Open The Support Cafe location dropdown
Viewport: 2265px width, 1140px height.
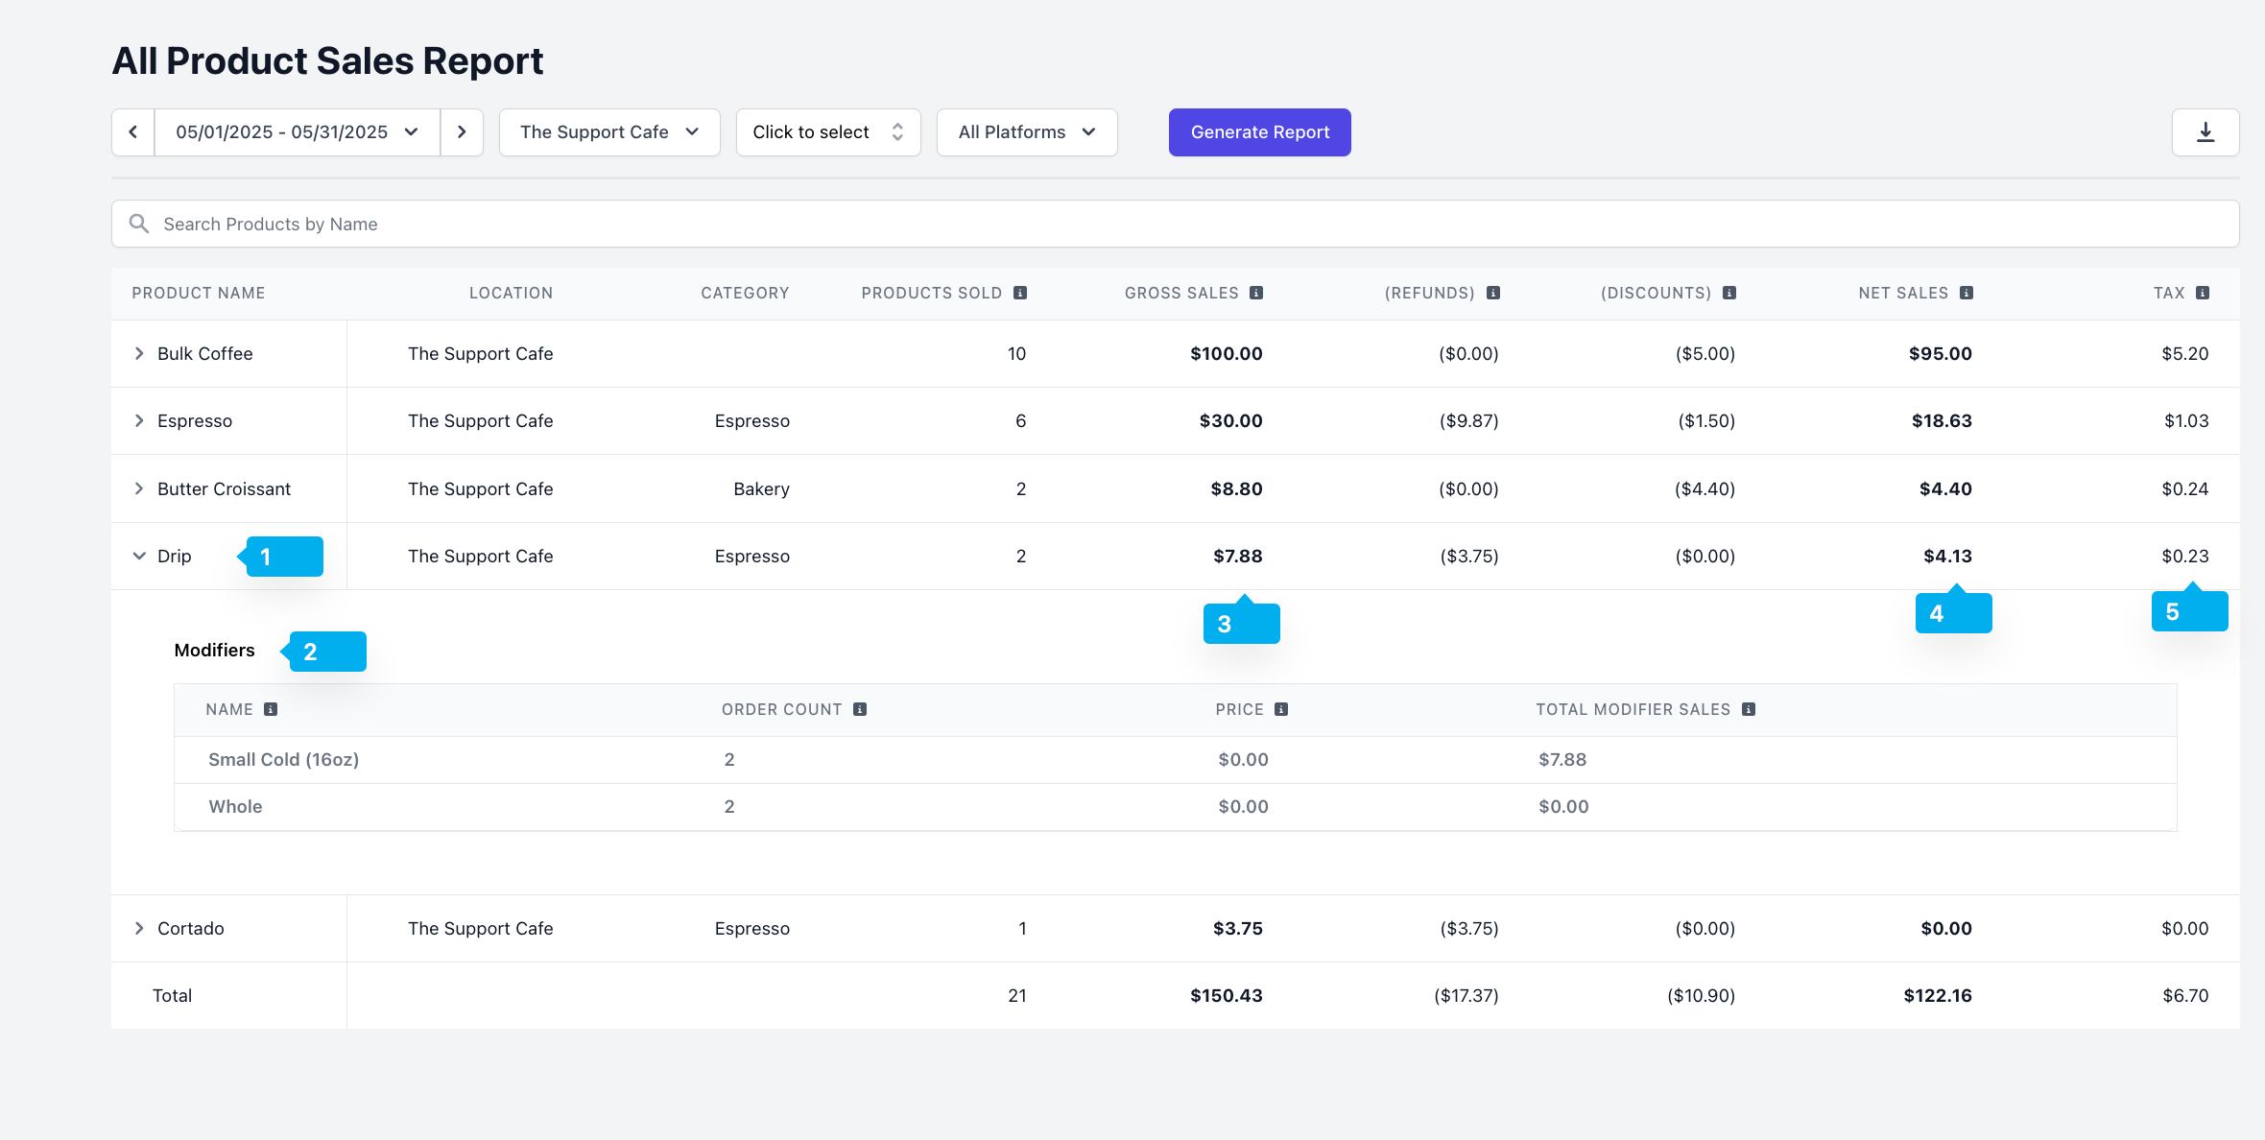coord(609,132)
